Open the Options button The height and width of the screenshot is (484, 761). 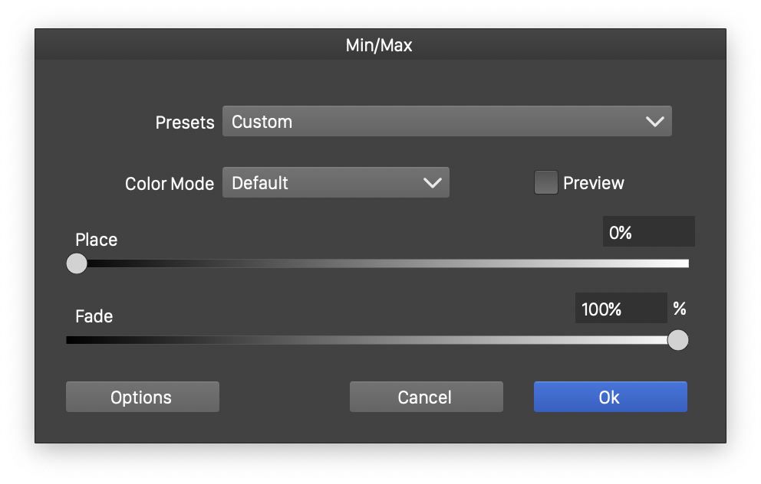pyautogui.click(x=142, y=397)
